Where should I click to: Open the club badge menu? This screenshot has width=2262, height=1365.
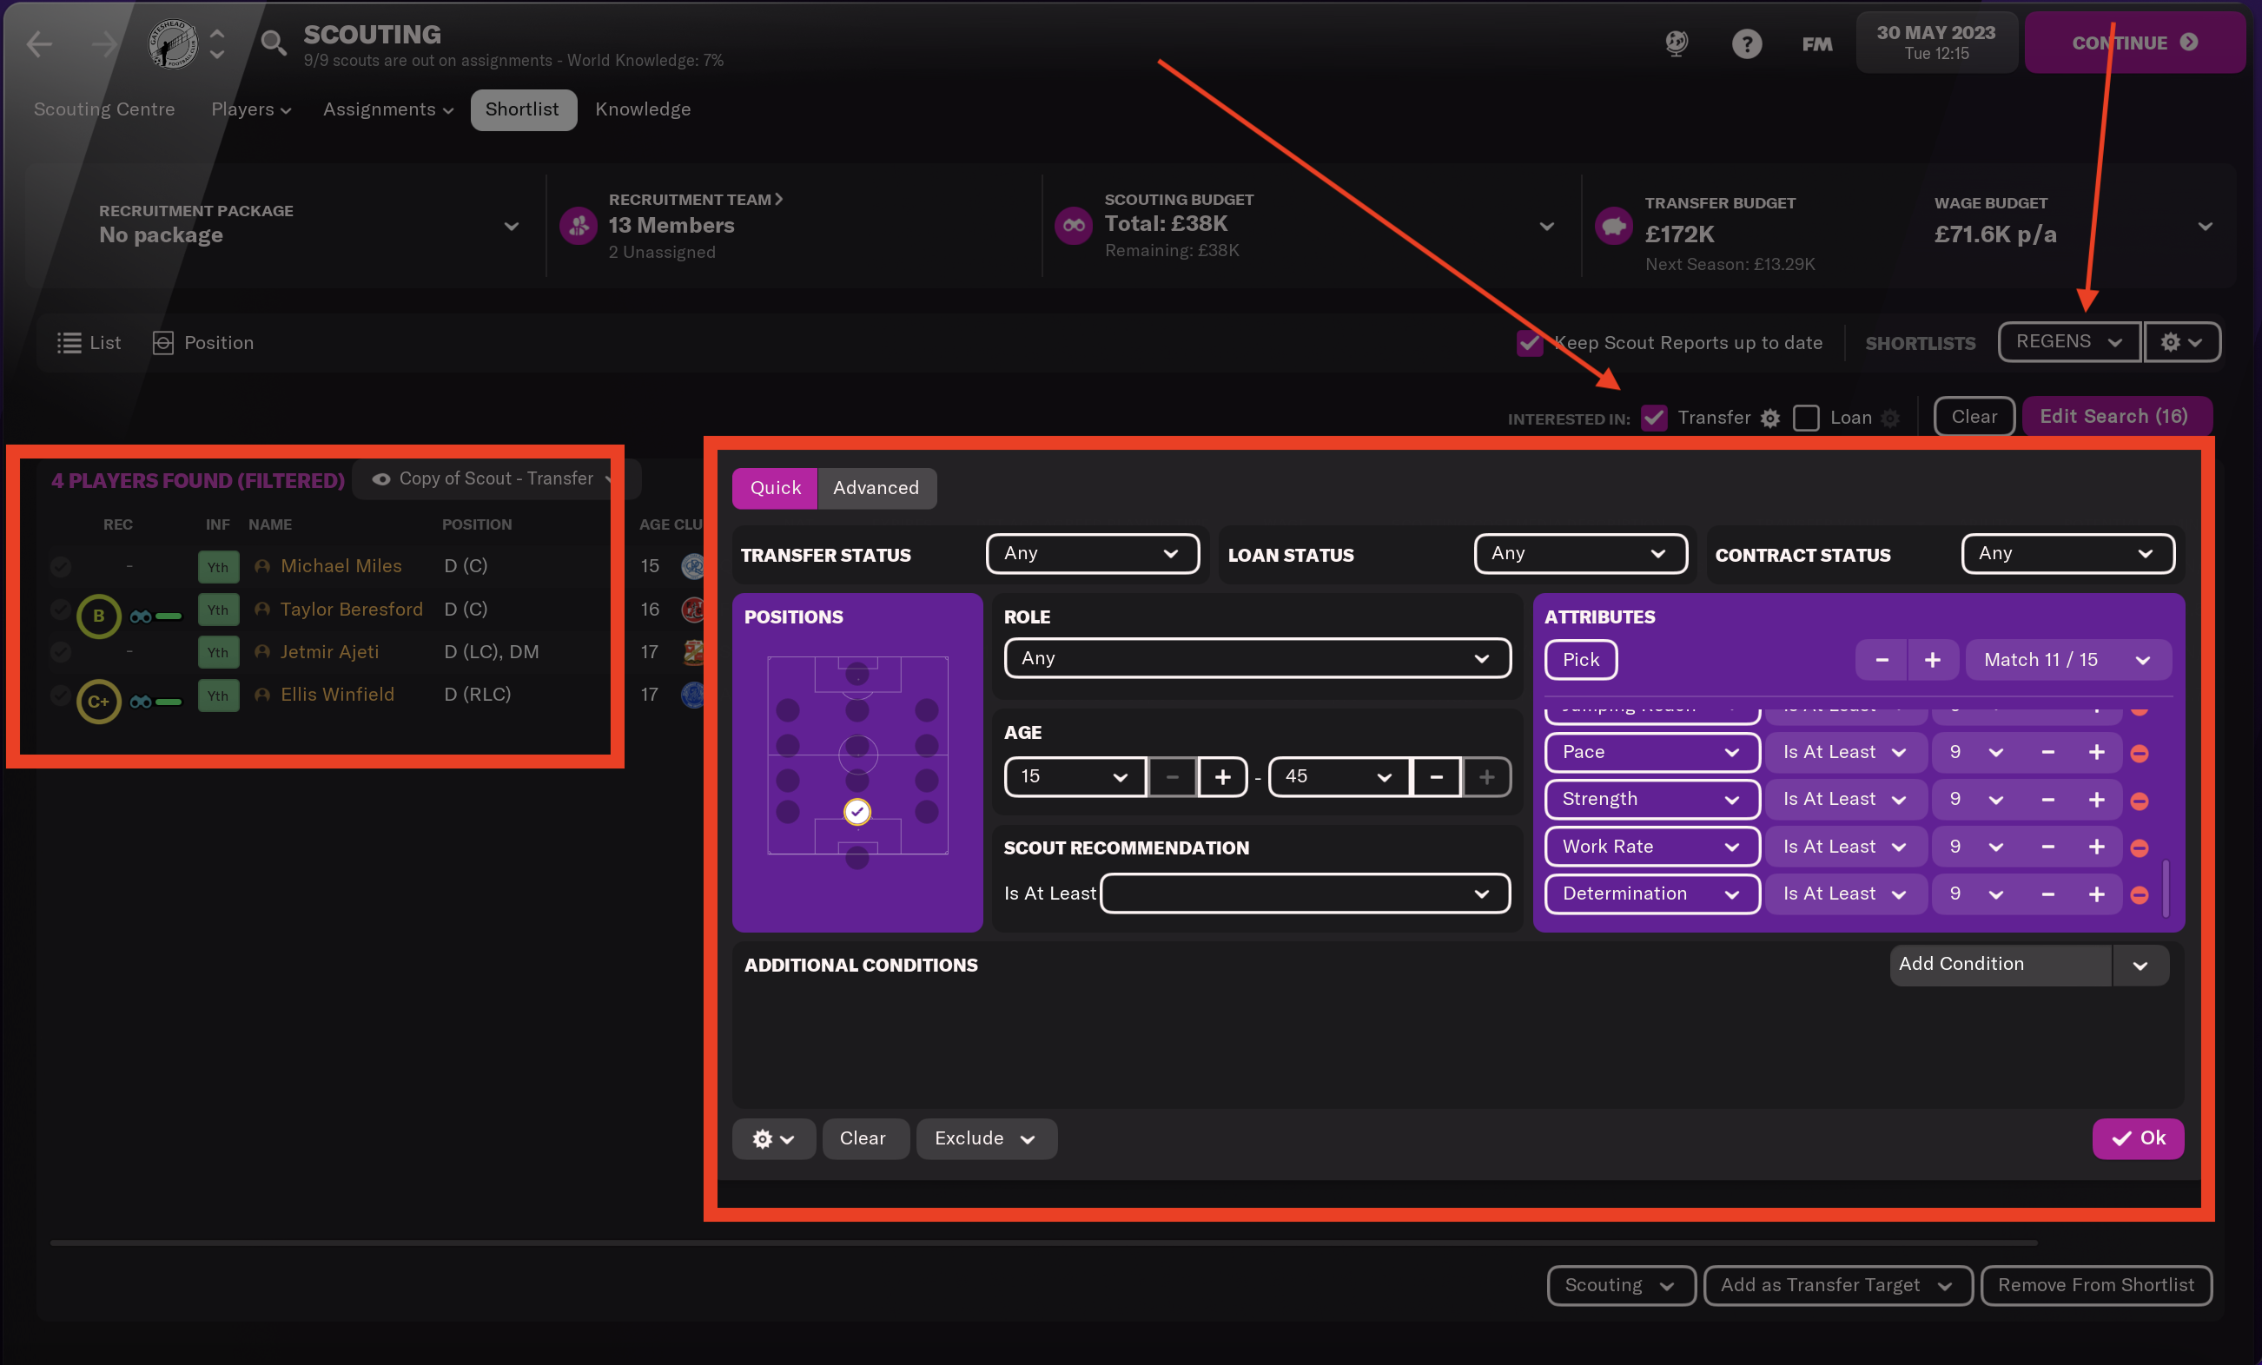coord(174,43)
